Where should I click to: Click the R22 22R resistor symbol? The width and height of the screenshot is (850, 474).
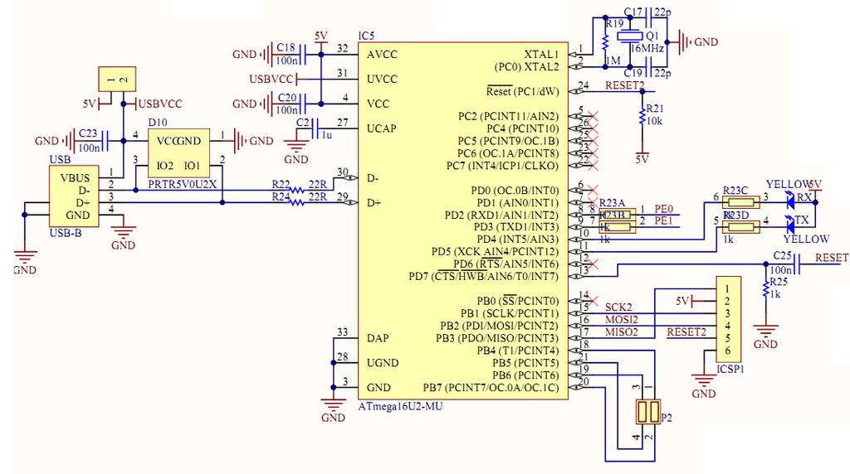(x=296, y=191)
